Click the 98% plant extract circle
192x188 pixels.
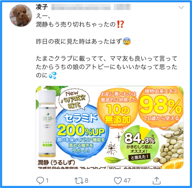point(161,107)
